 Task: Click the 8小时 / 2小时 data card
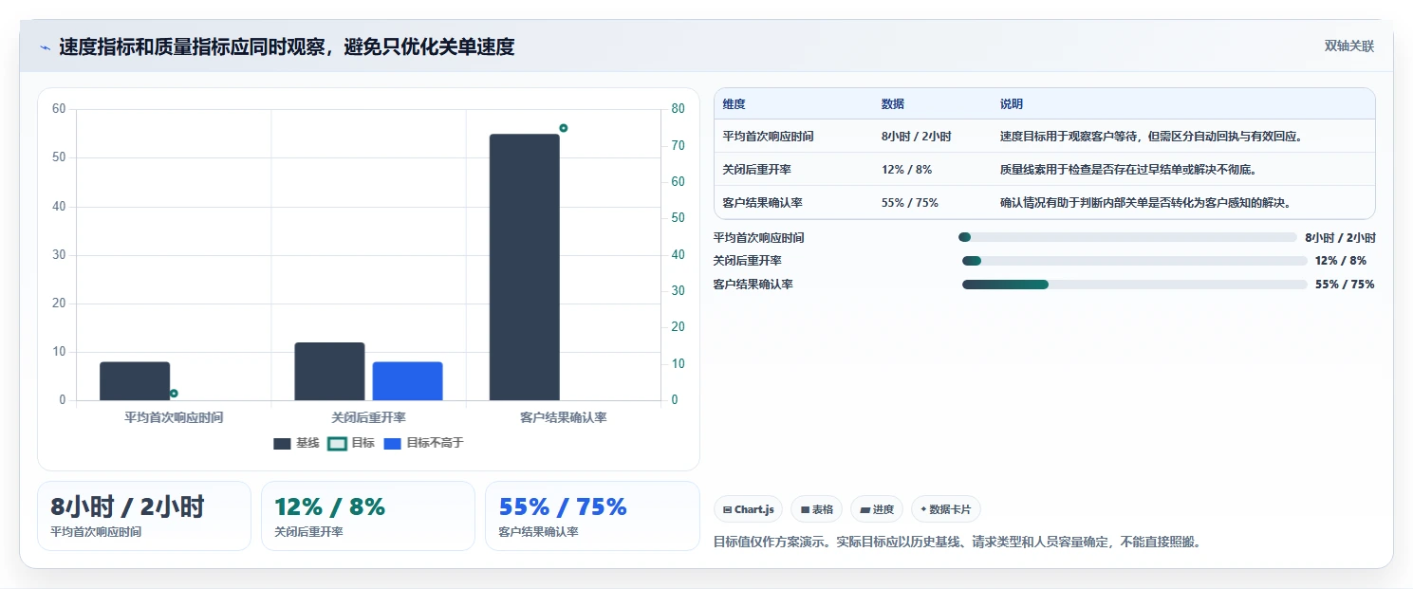144,516
